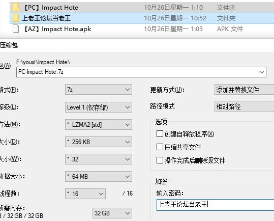The width and height of the screenshot is (274, 221).
Task: Click date 10月26日星期一 1:03
Action: coord(173,29)
